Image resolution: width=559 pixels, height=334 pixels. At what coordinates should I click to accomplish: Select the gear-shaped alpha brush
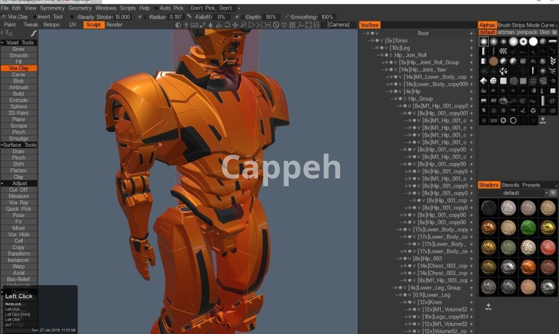click(x=503, y=120)
